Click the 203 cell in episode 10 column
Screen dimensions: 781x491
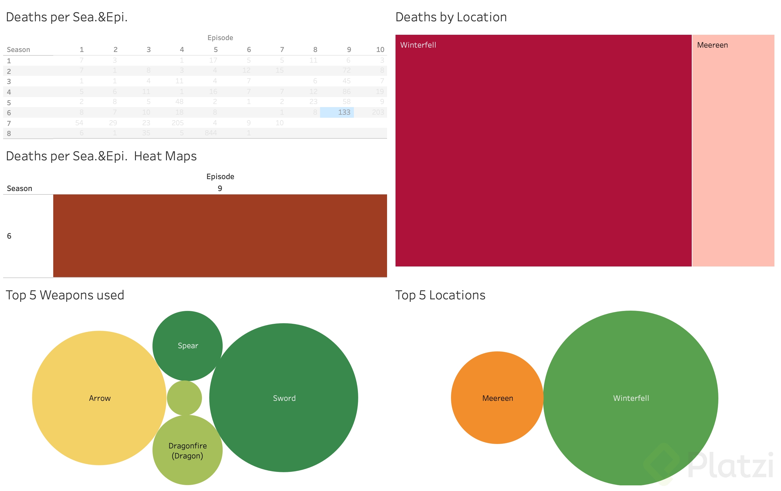378,112
